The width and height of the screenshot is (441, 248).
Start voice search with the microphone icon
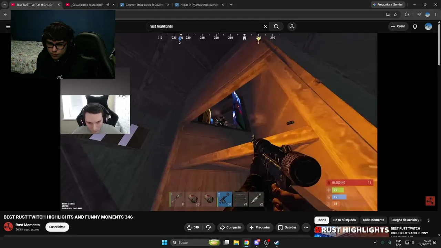292,27
